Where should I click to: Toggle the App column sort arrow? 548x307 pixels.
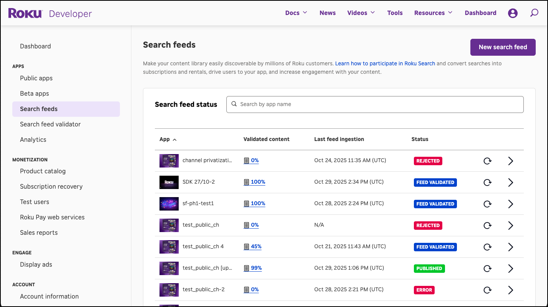pos(175,139)
